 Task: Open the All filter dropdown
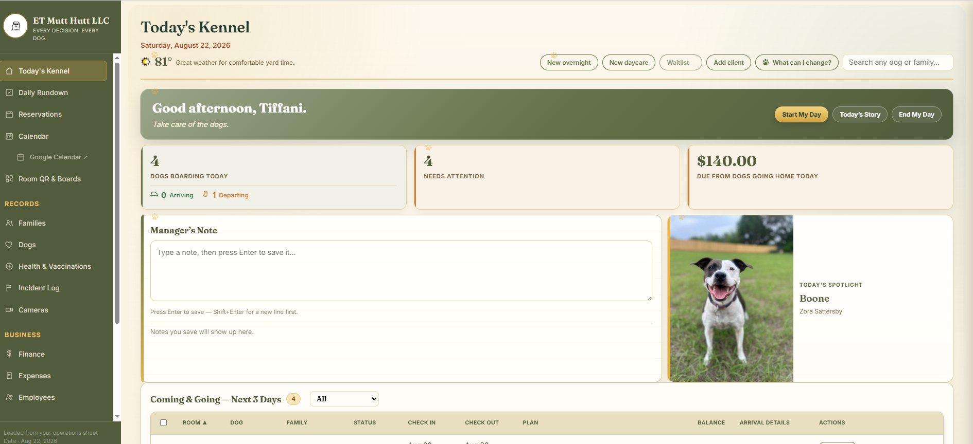(344, 399)
